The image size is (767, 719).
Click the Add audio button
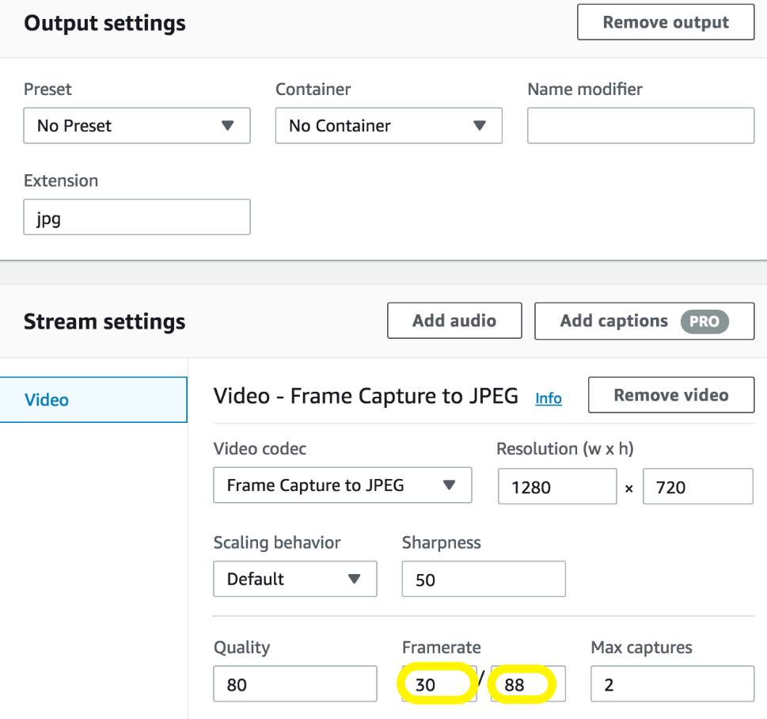point(454,321)
